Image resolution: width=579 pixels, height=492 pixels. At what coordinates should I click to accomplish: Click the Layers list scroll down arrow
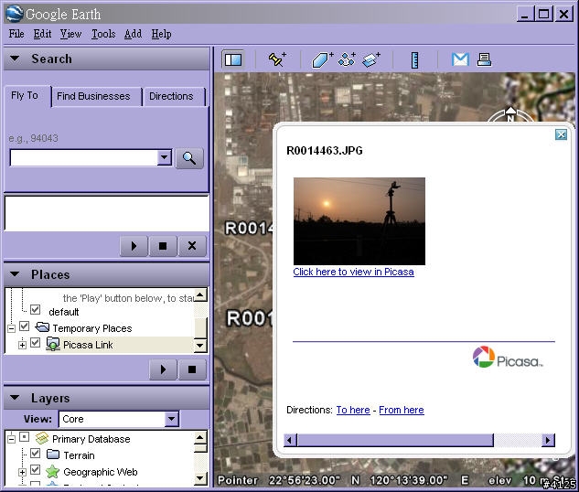(x=200, y=478)
